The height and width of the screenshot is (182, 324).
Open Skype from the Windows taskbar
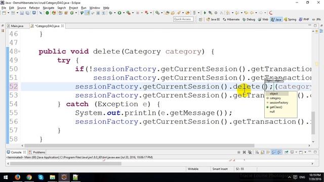[40, 177]
